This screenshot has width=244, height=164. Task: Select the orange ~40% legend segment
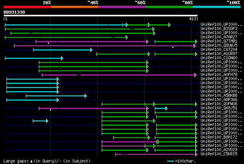pyautogui.click(x=75, y=7)
